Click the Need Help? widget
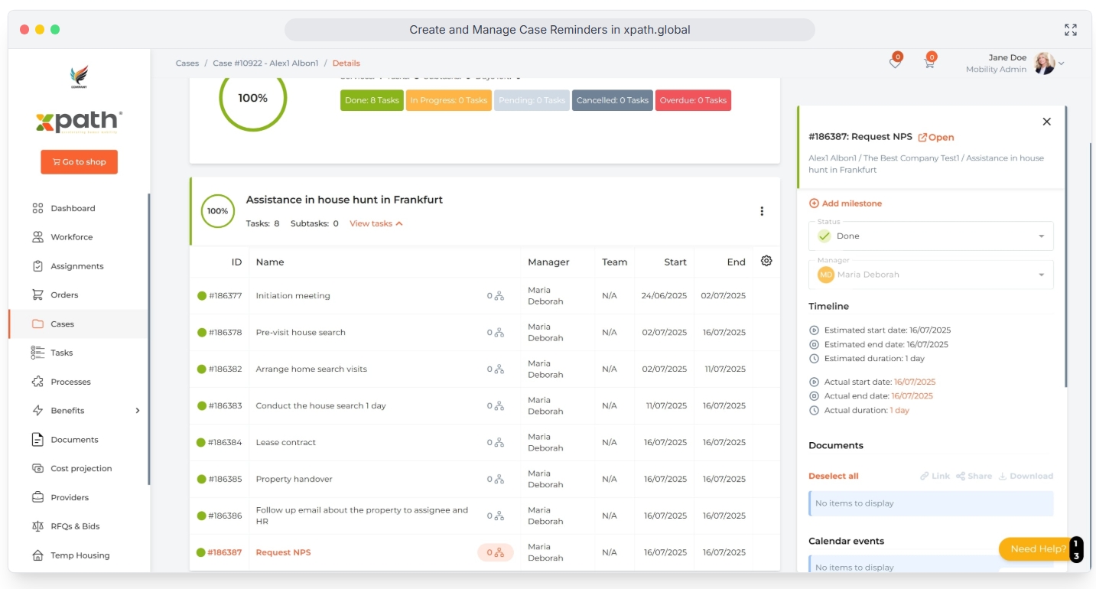This screenshot has width=1096, height=589. [1036, 549]
